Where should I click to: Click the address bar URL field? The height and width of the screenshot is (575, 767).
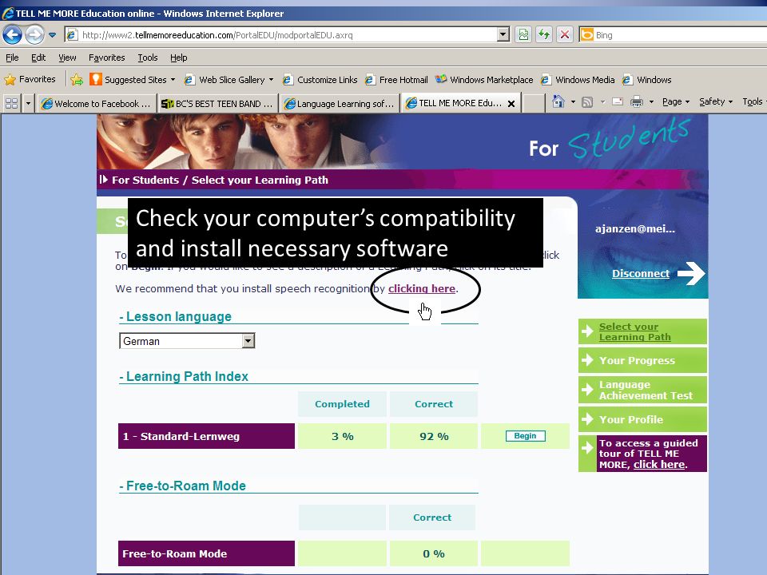point(288,35)
